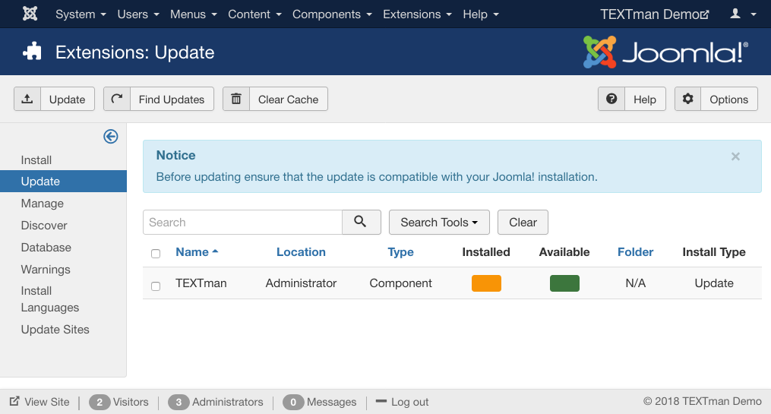Click the Installed column header

pos(486,251)
